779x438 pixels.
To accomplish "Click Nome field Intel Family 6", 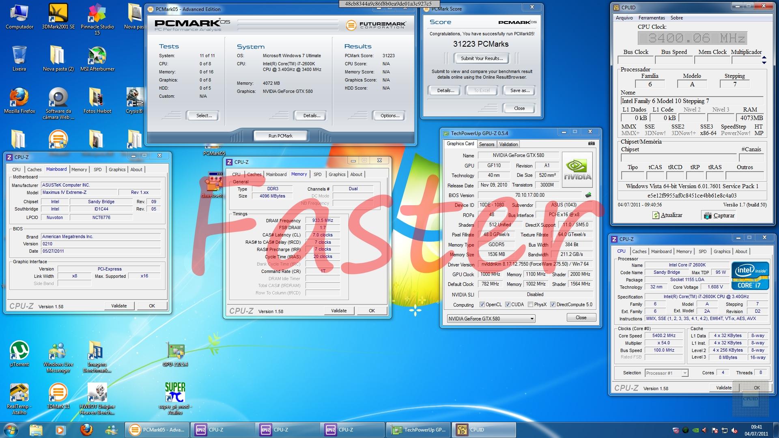I will click(x=691, y=101).
